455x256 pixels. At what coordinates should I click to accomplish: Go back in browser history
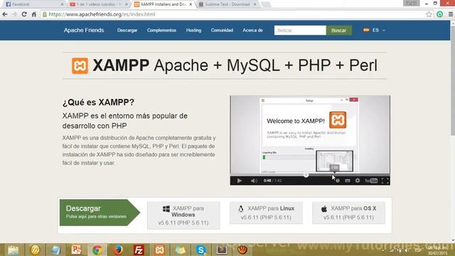[5, 14]
